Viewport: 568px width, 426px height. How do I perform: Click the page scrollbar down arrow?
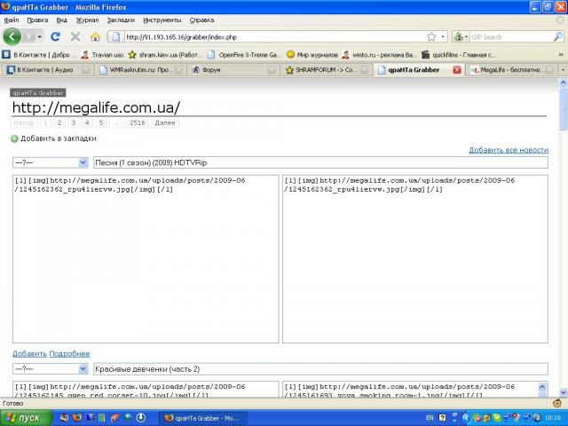(564, 392)
